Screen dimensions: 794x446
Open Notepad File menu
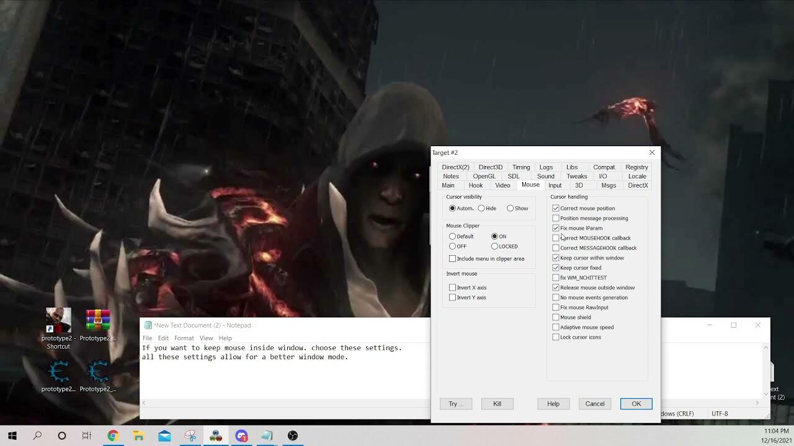[147, 338]
